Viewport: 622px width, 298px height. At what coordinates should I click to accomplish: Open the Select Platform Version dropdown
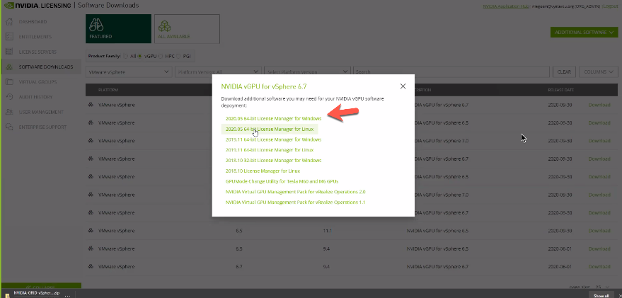[307, 71]
